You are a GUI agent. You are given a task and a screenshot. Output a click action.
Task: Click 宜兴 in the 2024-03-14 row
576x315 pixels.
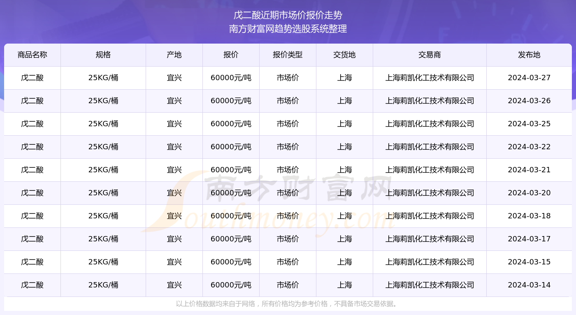pos(174,285)
